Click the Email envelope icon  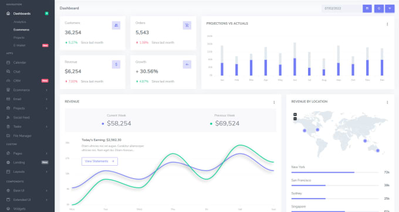point(8,99)
